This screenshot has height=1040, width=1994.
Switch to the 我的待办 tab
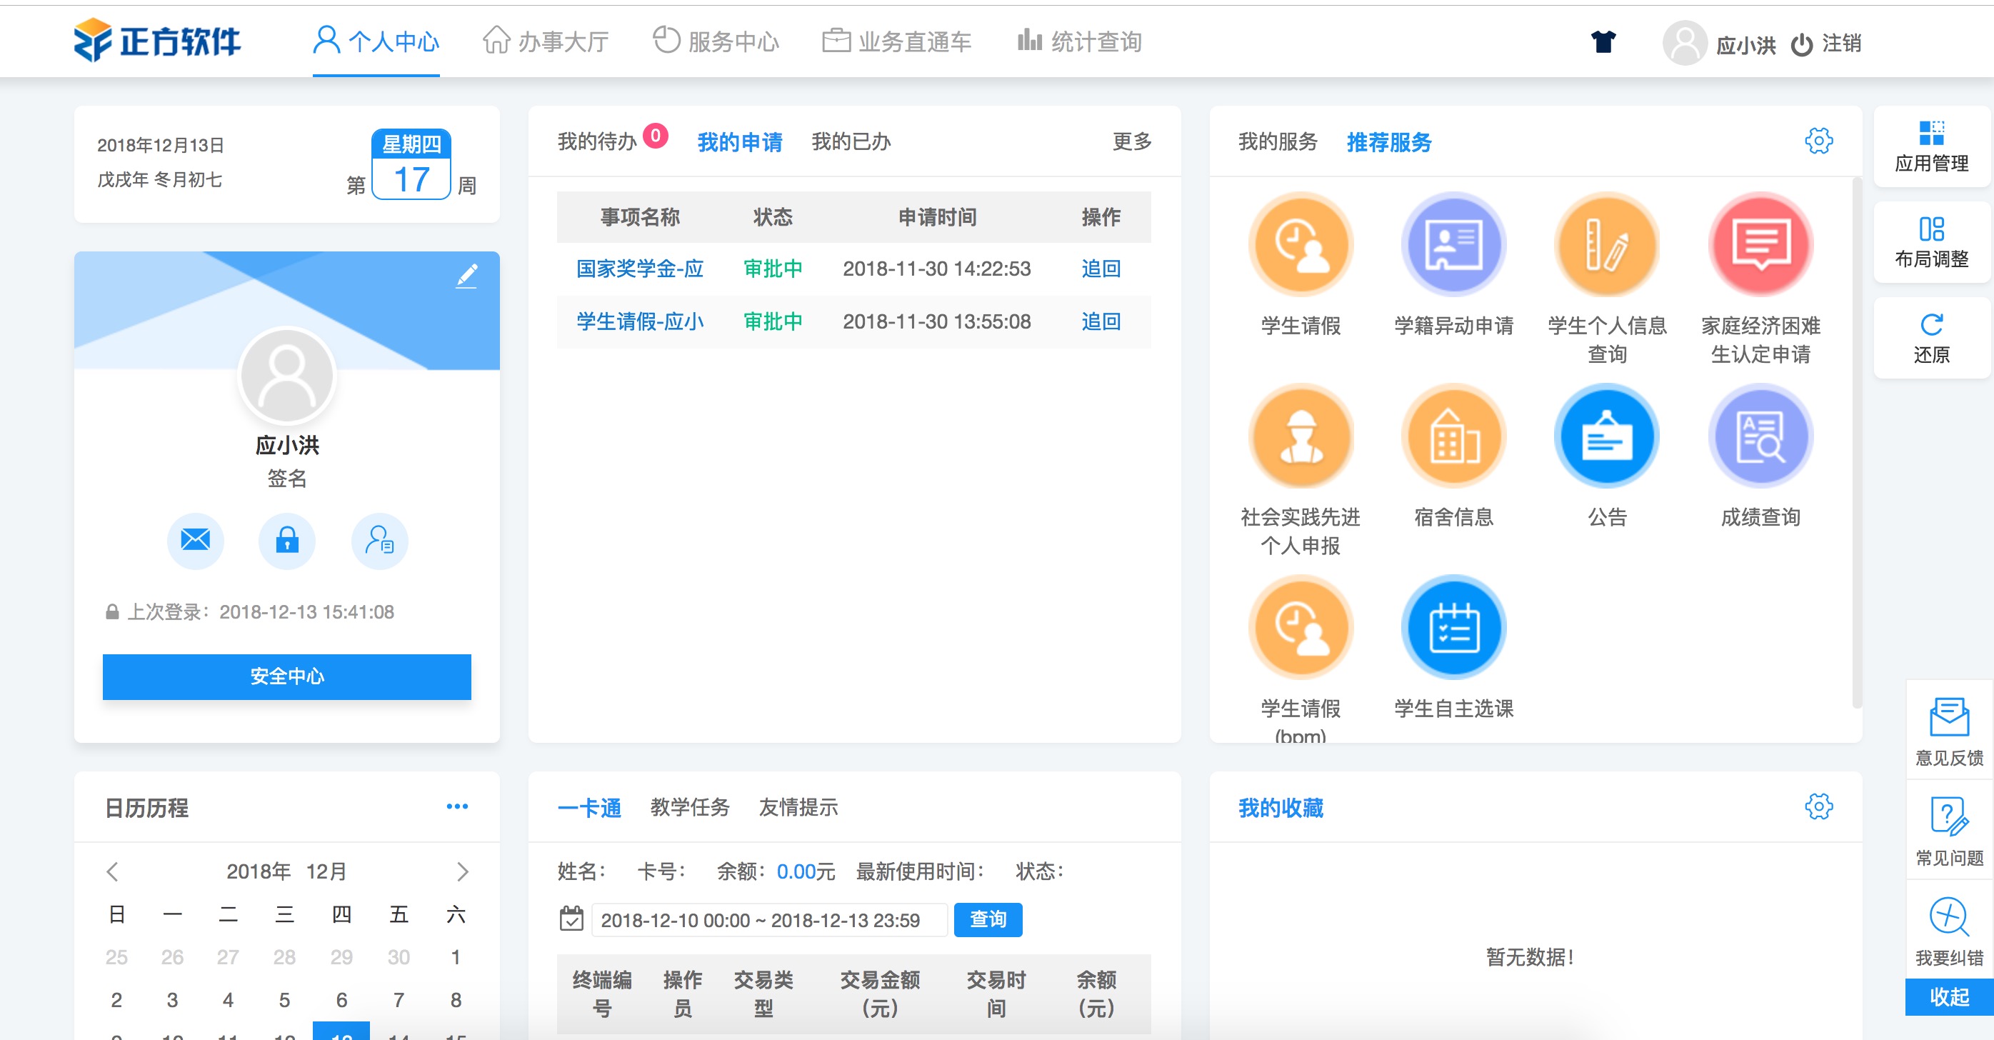597,141
